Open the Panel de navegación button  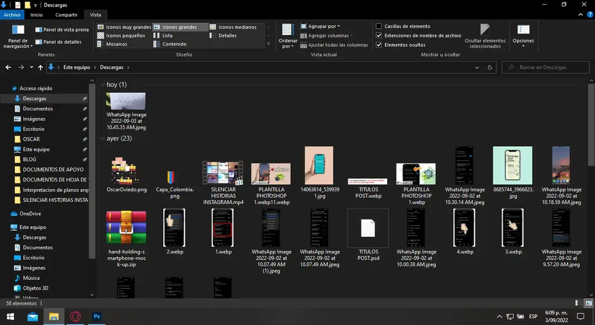click(x=18, y=37)
